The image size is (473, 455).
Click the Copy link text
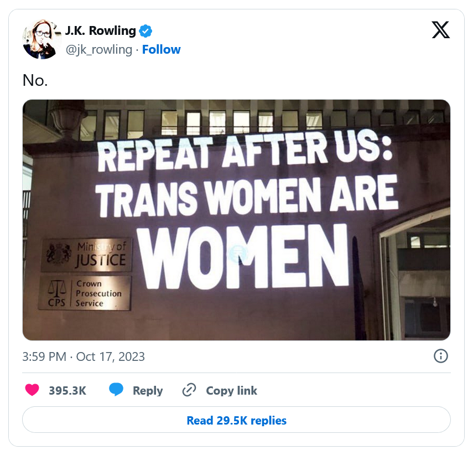tap(232, 390)
